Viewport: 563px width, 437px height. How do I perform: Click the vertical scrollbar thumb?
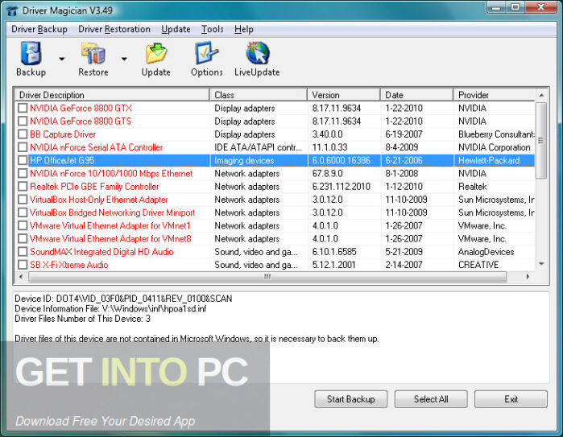541,140
